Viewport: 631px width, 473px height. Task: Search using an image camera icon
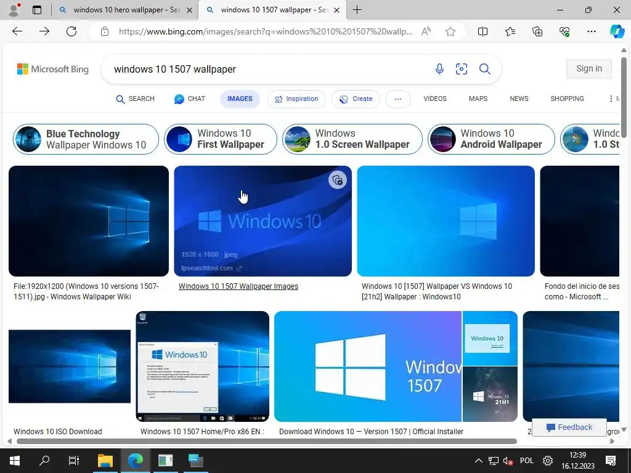point(461,69)
